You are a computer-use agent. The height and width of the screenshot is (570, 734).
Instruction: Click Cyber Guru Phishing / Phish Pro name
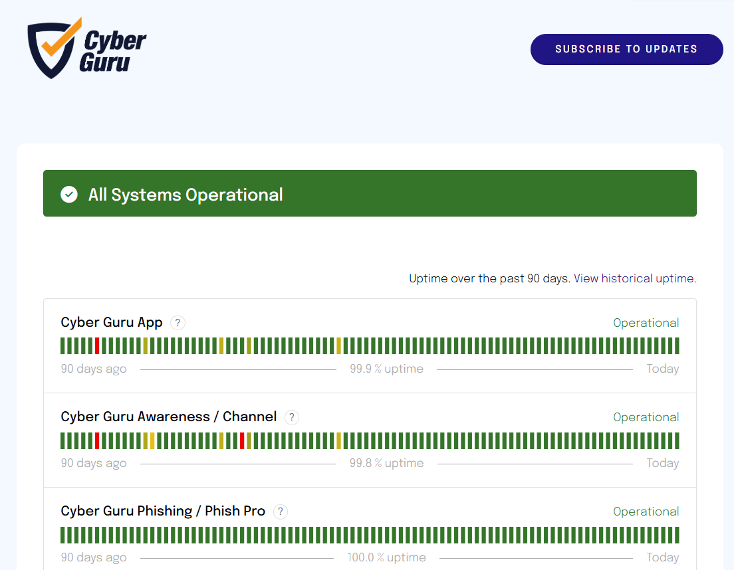[x=163, y=511]
